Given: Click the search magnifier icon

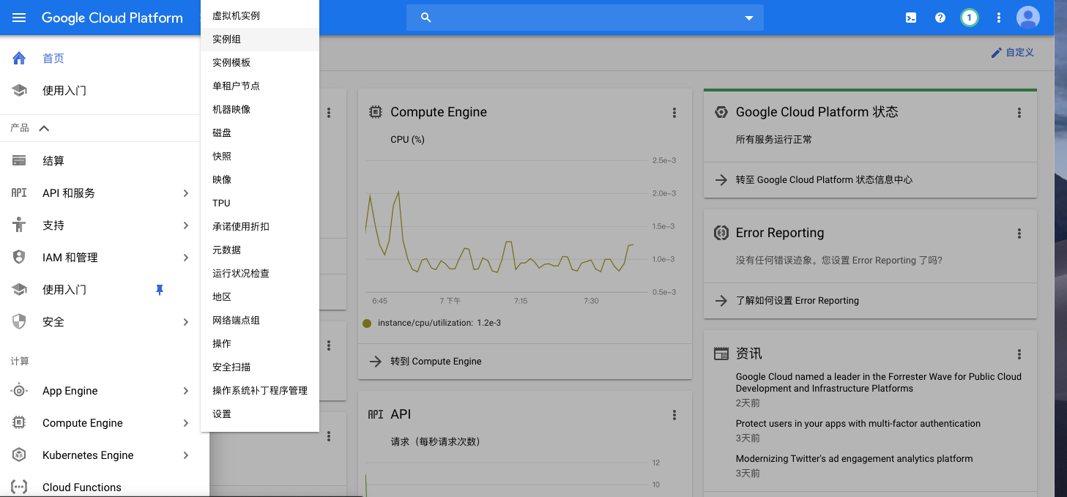Looking at the screenshot, I should pos(426,18).
